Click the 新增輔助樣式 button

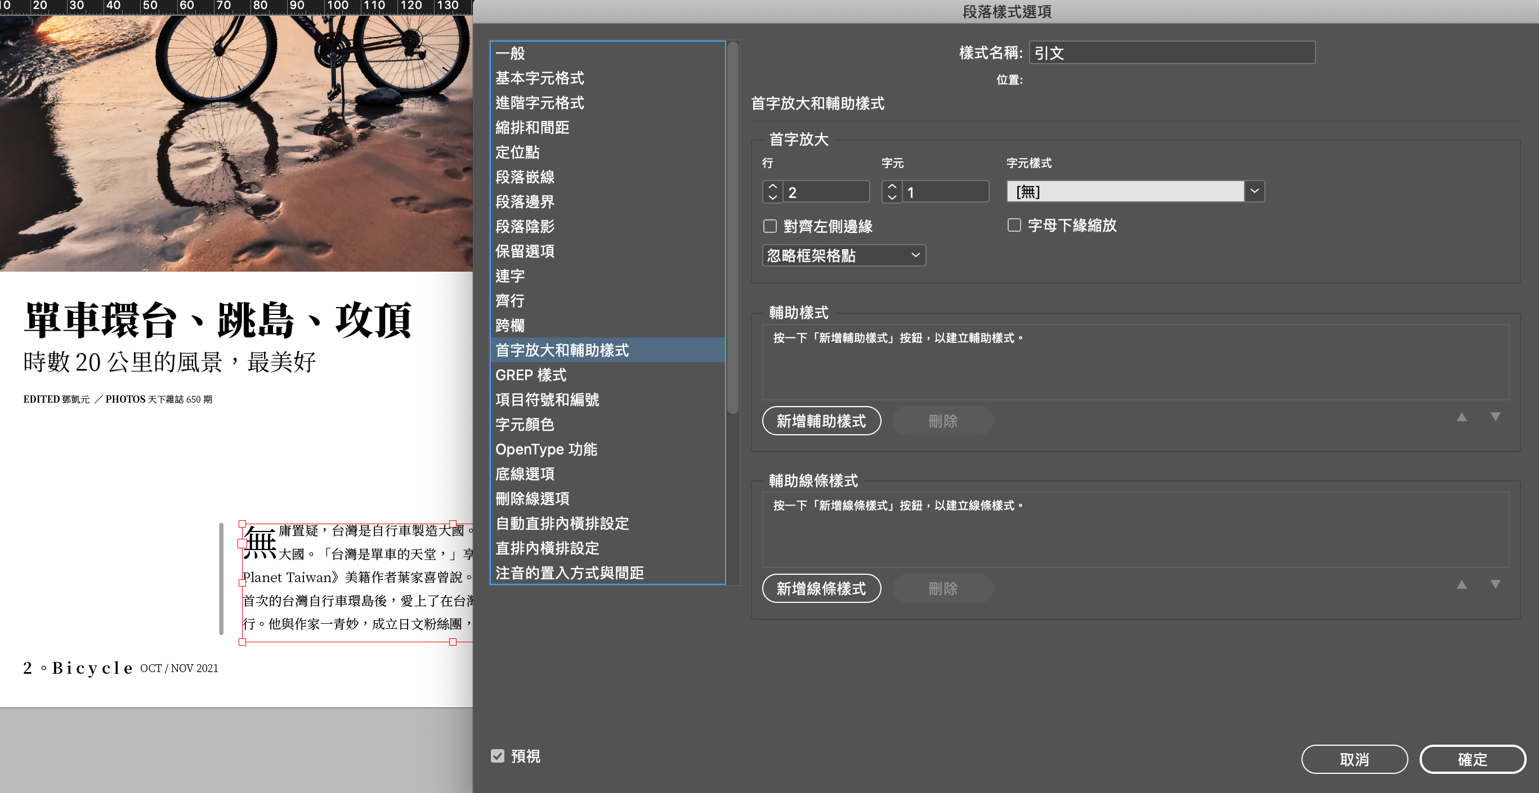click(x=821, y=421)
